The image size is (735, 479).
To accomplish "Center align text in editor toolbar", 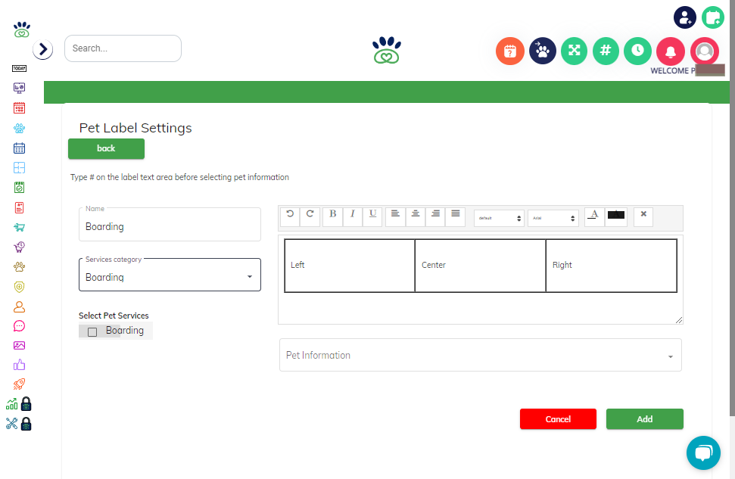I will 416,216.
